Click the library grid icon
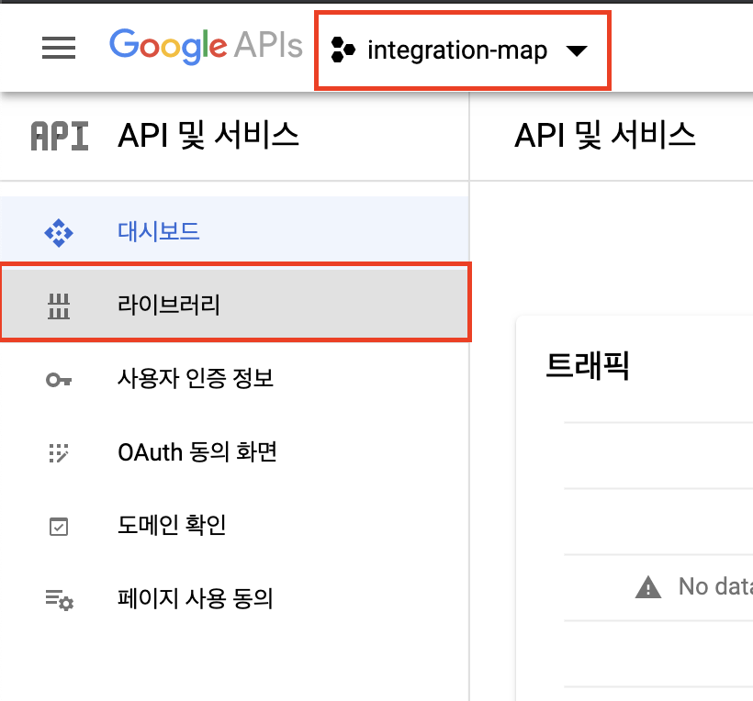Screen dimensions: 753x701 pos(59,306)
